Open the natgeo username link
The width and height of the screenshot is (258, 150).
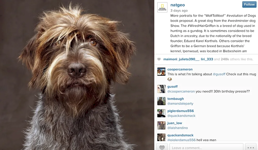tap(178, 5)
